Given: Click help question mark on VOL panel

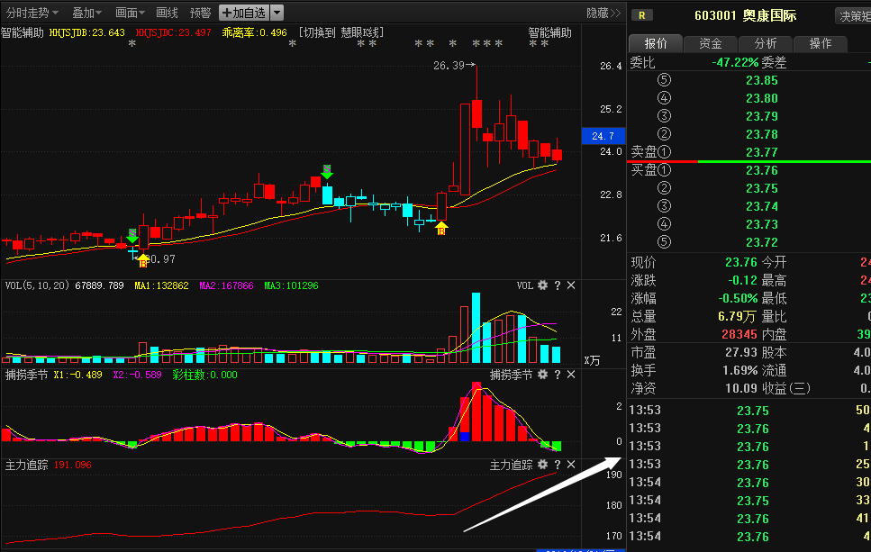Looking at the screenshot, I should 557,285.
